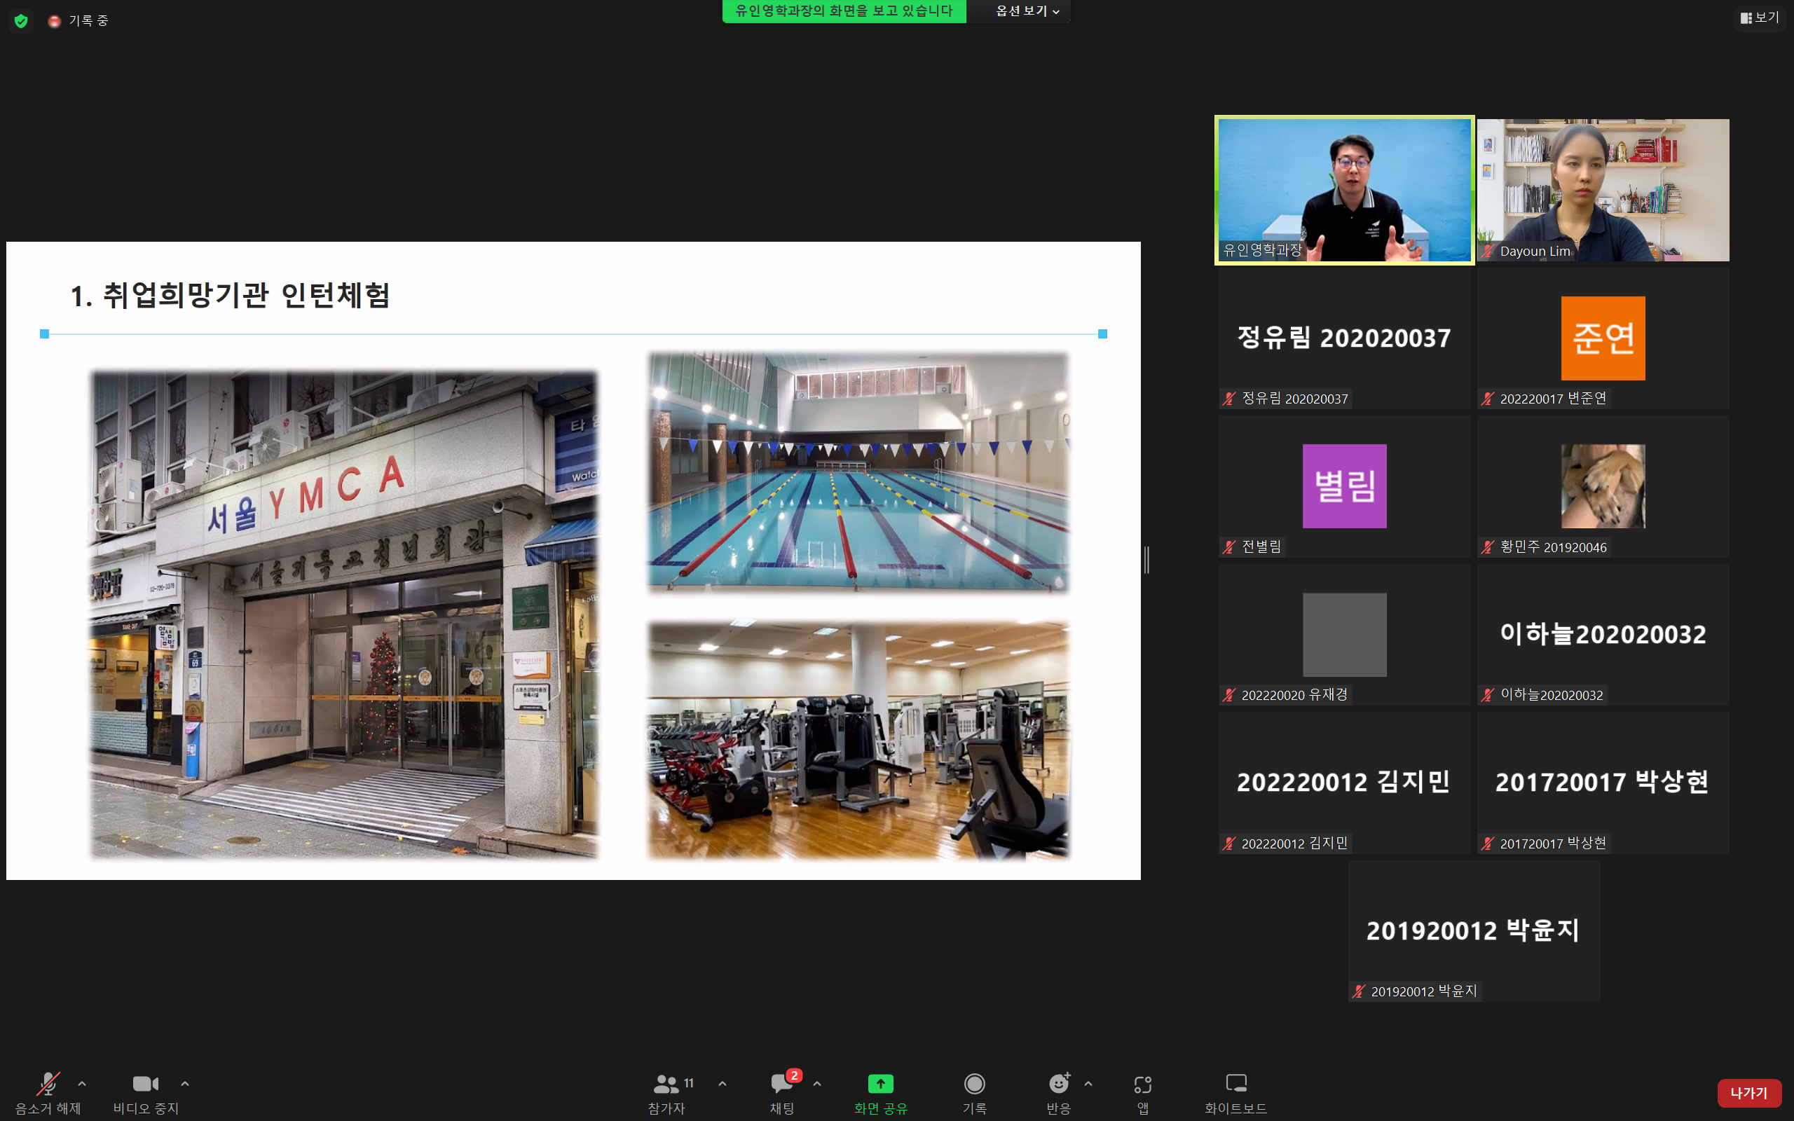1794x1121 pixels.
Task: Start 화면 공유 screen sharing
Action: point(881,1093)
